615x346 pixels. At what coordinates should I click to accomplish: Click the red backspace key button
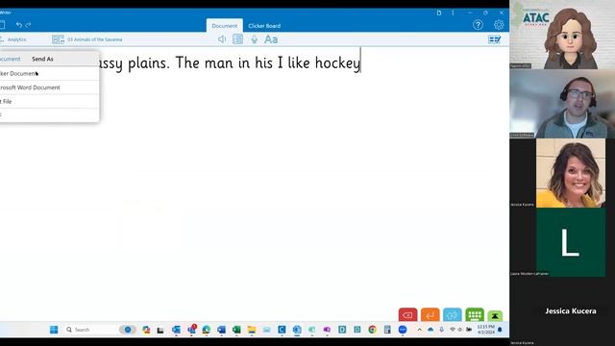point(407,315)
